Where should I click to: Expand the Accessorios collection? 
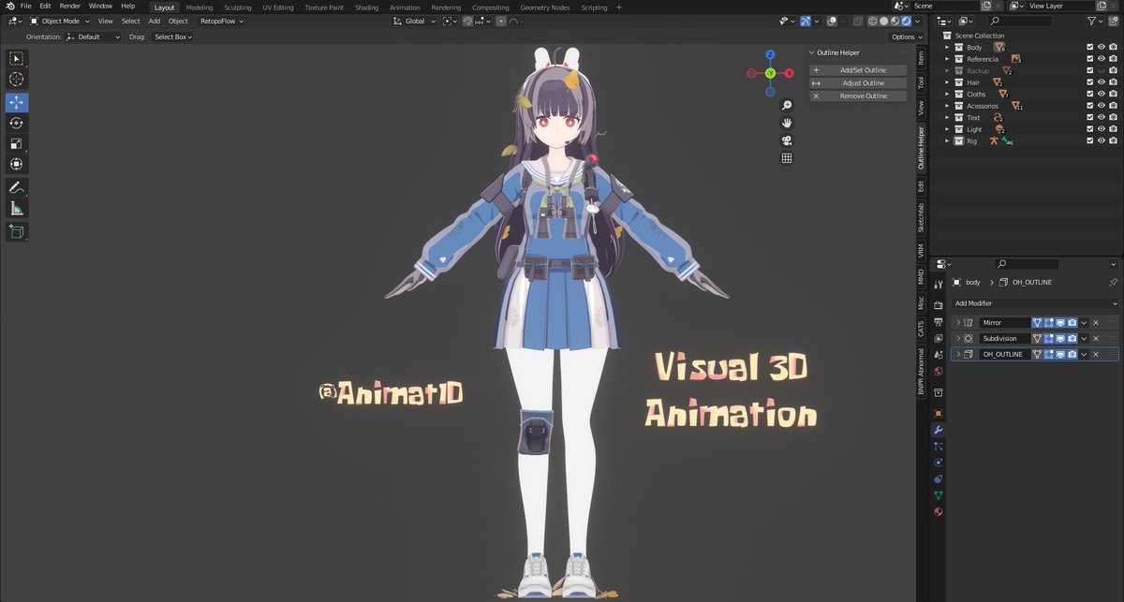[x=947, y=106]
